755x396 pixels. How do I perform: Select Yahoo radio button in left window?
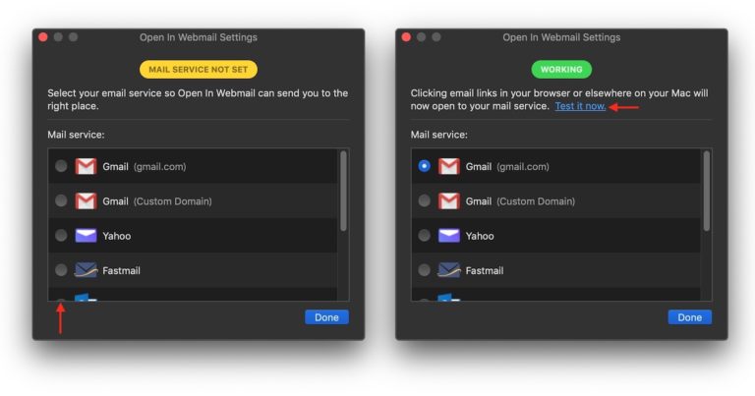point(61,236)
